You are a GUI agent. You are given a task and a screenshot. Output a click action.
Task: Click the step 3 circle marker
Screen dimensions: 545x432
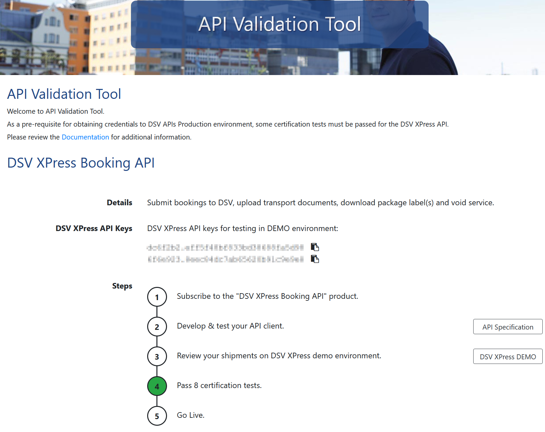(x=157, y=356)
